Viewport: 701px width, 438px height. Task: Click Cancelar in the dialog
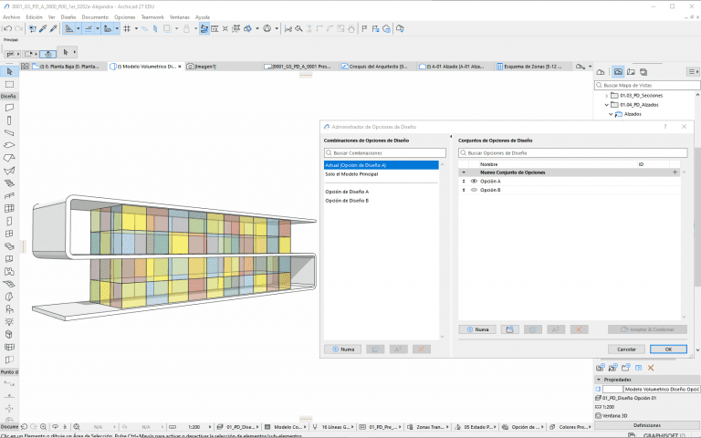point(626,349)
